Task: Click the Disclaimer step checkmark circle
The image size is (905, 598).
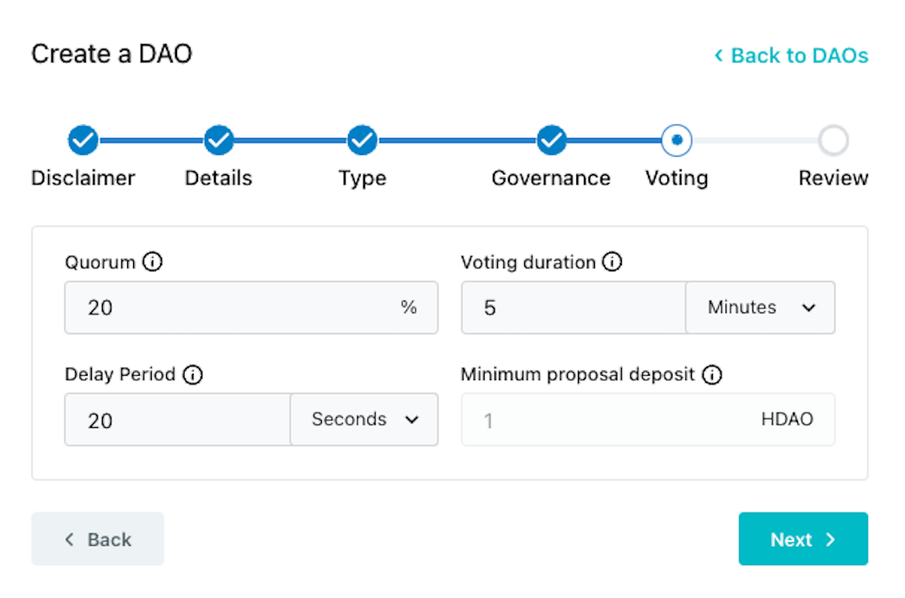Action: pos(83,141)
